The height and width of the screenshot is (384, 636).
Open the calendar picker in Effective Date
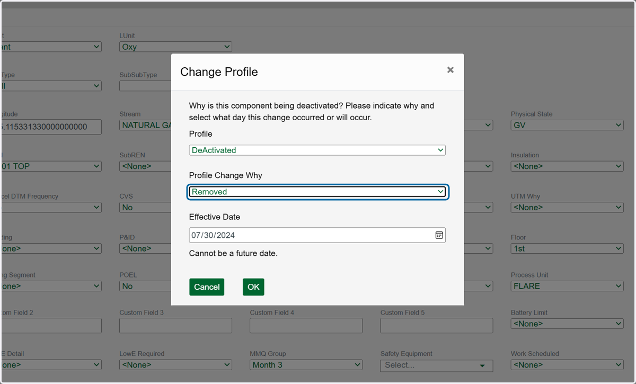click(x=439, y=235)
